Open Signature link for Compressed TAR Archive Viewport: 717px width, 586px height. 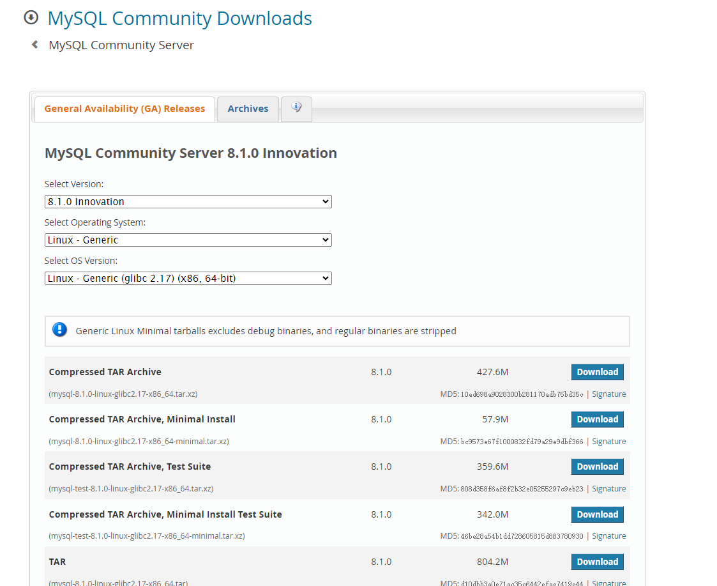point(608,394)
